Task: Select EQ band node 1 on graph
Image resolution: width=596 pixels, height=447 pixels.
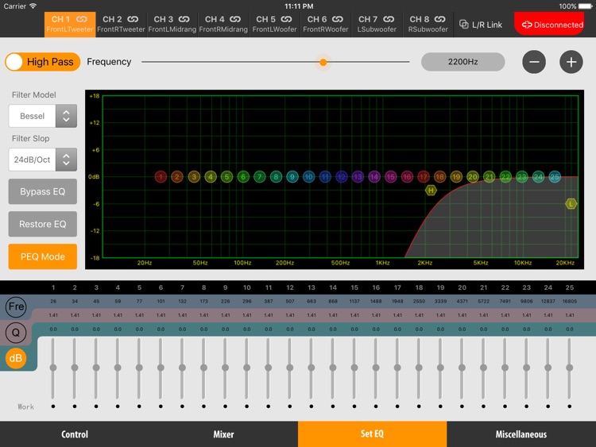Action: [161, 176]
